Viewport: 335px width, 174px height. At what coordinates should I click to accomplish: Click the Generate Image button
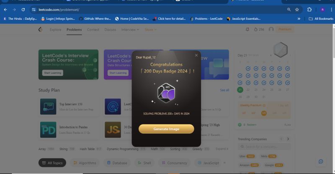point(166,129)
